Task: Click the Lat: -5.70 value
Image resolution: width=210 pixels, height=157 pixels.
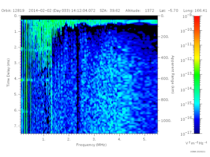Action: tap(169, 10)
